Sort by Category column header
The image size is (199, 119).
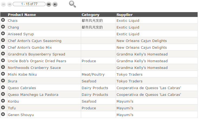(x=91, y=15)
